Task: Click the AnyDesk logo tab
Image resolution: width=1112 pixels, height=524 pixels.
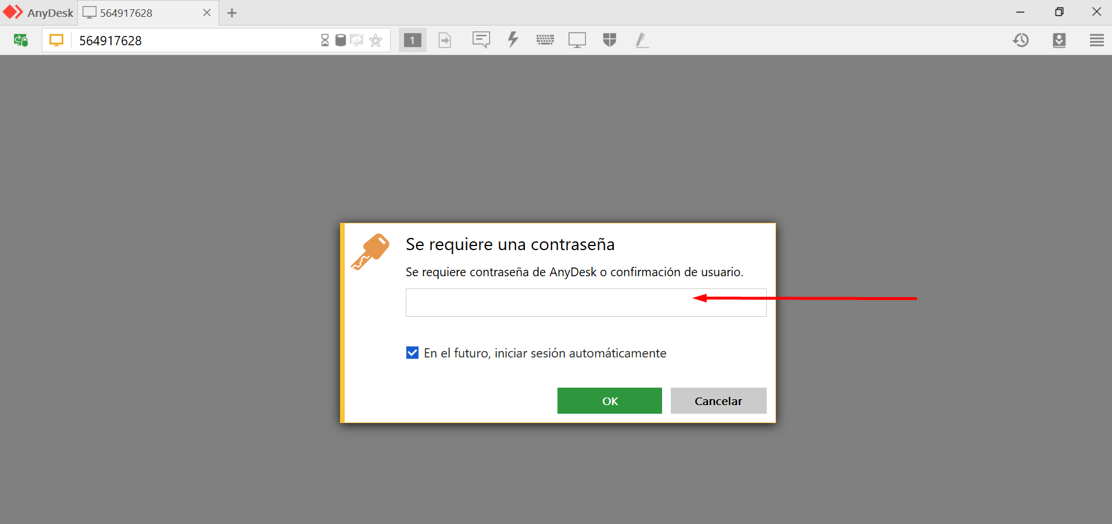Action: pos(38,13)
